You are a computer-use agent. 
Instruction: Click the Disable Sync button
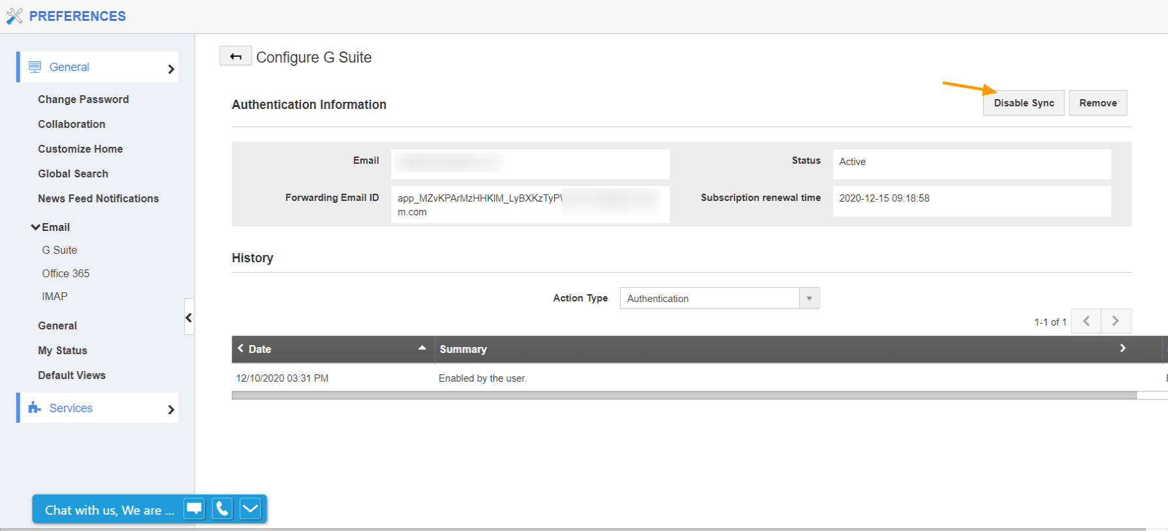[1024, 103]
